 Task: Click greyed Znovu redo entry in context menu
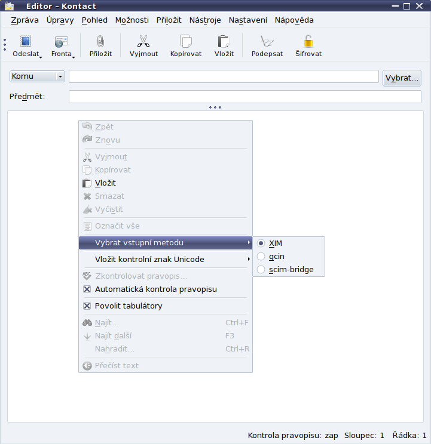pyautogui.click(x=166, y=140)
